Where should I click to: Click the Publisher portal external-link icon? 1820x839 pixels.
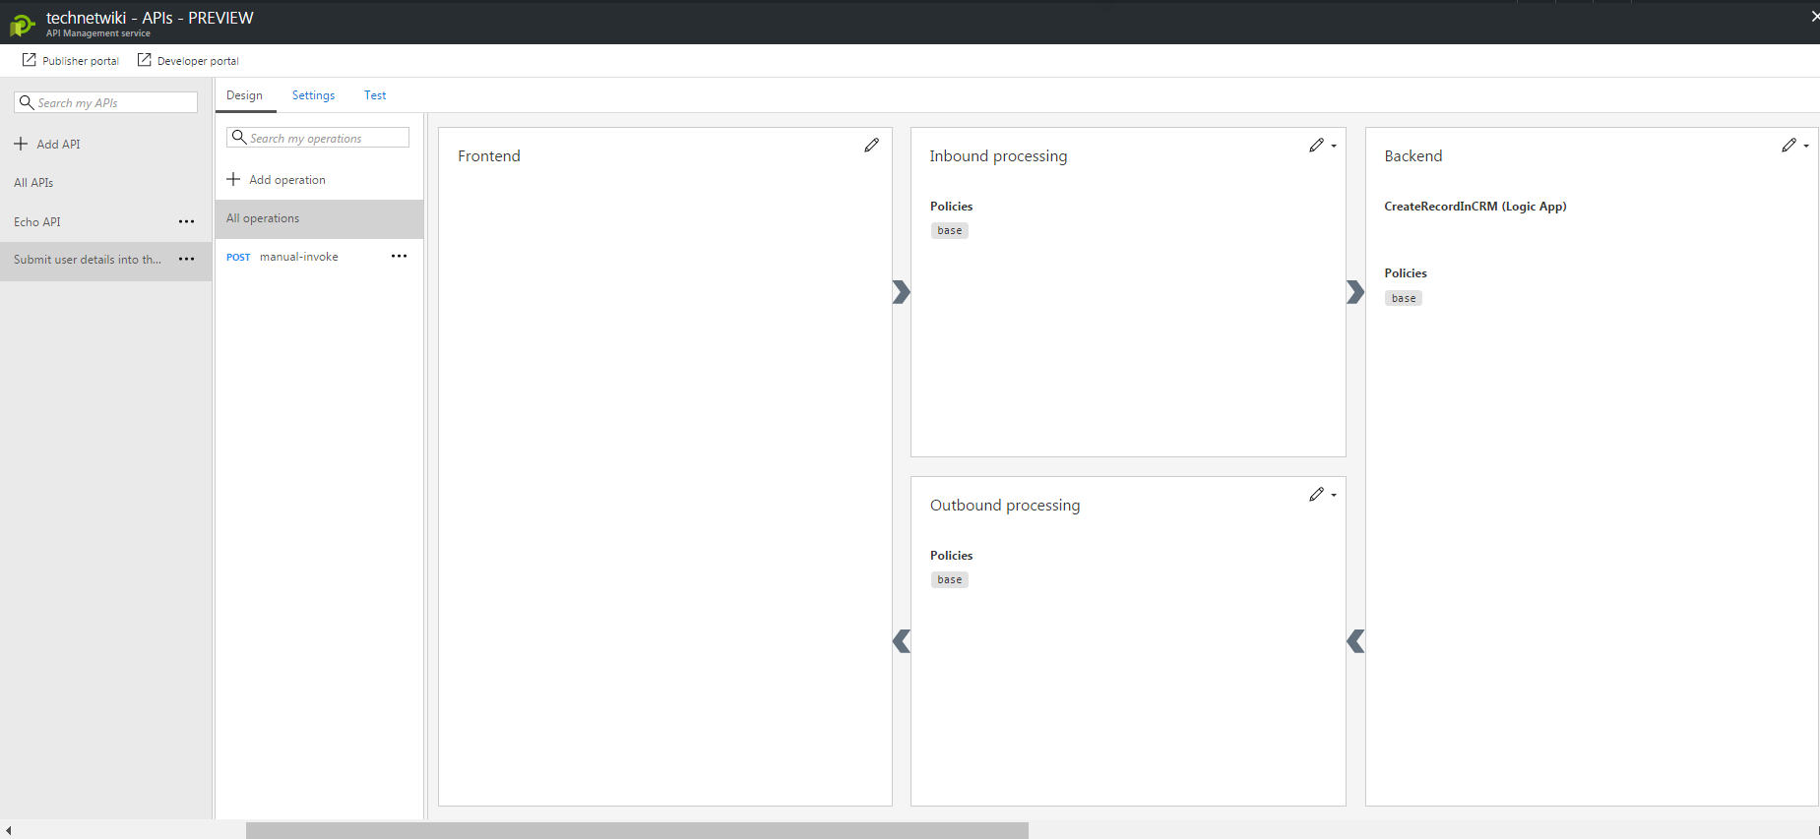[30, 60]
